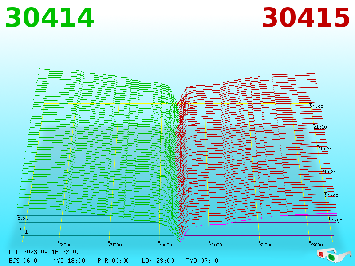The height and width of the screenshot is (266, 355).
Task: Click the TYO 07:00 clock
Action: pos(202,261)
